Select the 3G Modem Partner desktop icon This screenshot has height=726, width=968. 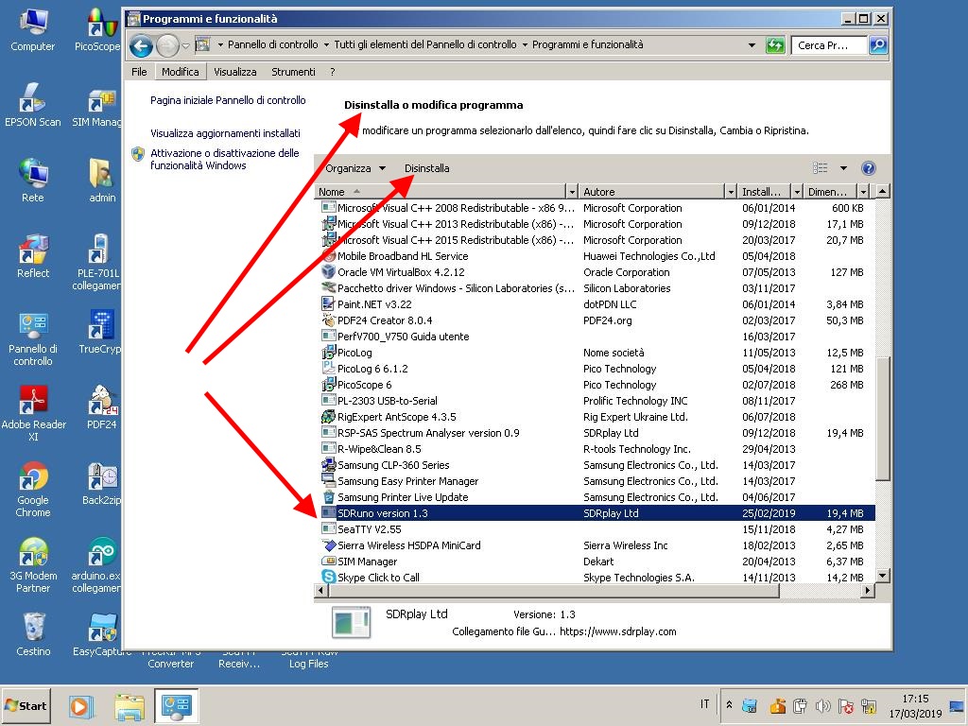point(33,565)
